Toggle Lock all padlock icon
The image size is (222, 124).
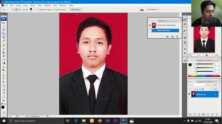click(x=203, y=89)
